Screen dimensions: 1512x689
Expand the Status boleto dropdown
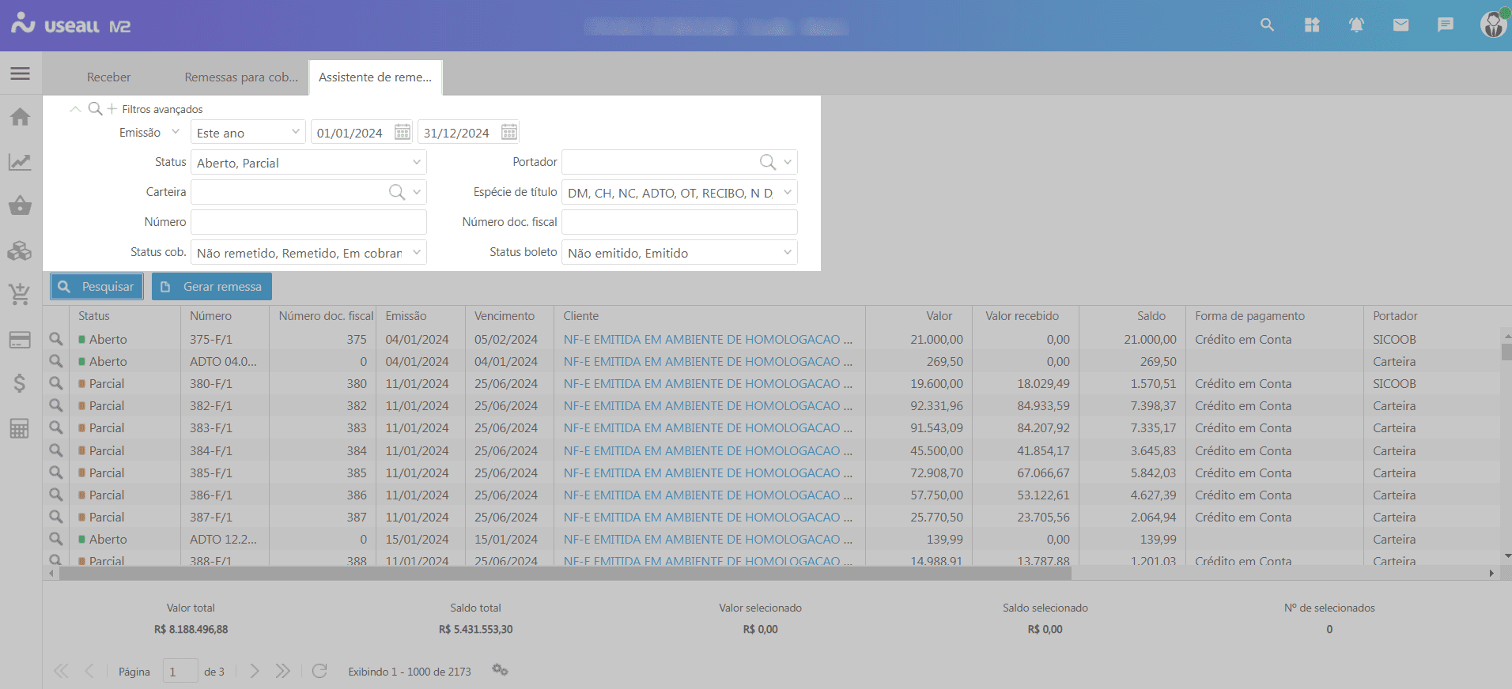[788, 253]
